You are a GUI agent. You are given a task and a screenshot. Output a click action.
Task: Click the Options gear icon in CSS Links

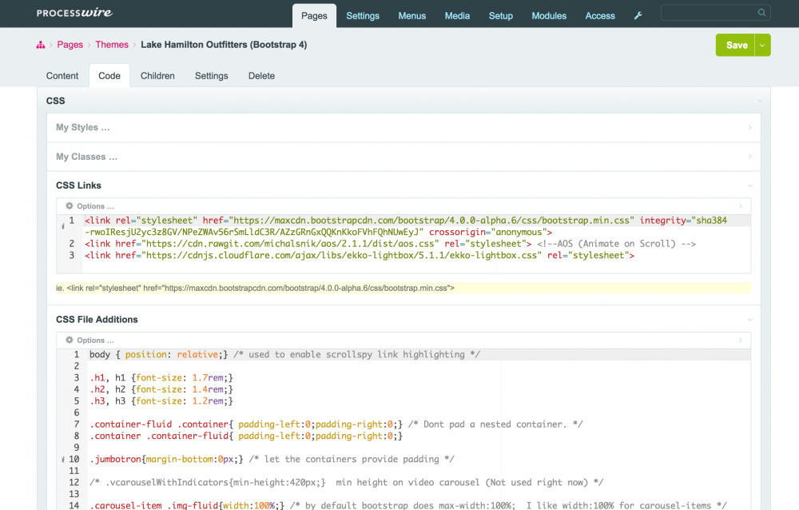[x=70, y=206]
